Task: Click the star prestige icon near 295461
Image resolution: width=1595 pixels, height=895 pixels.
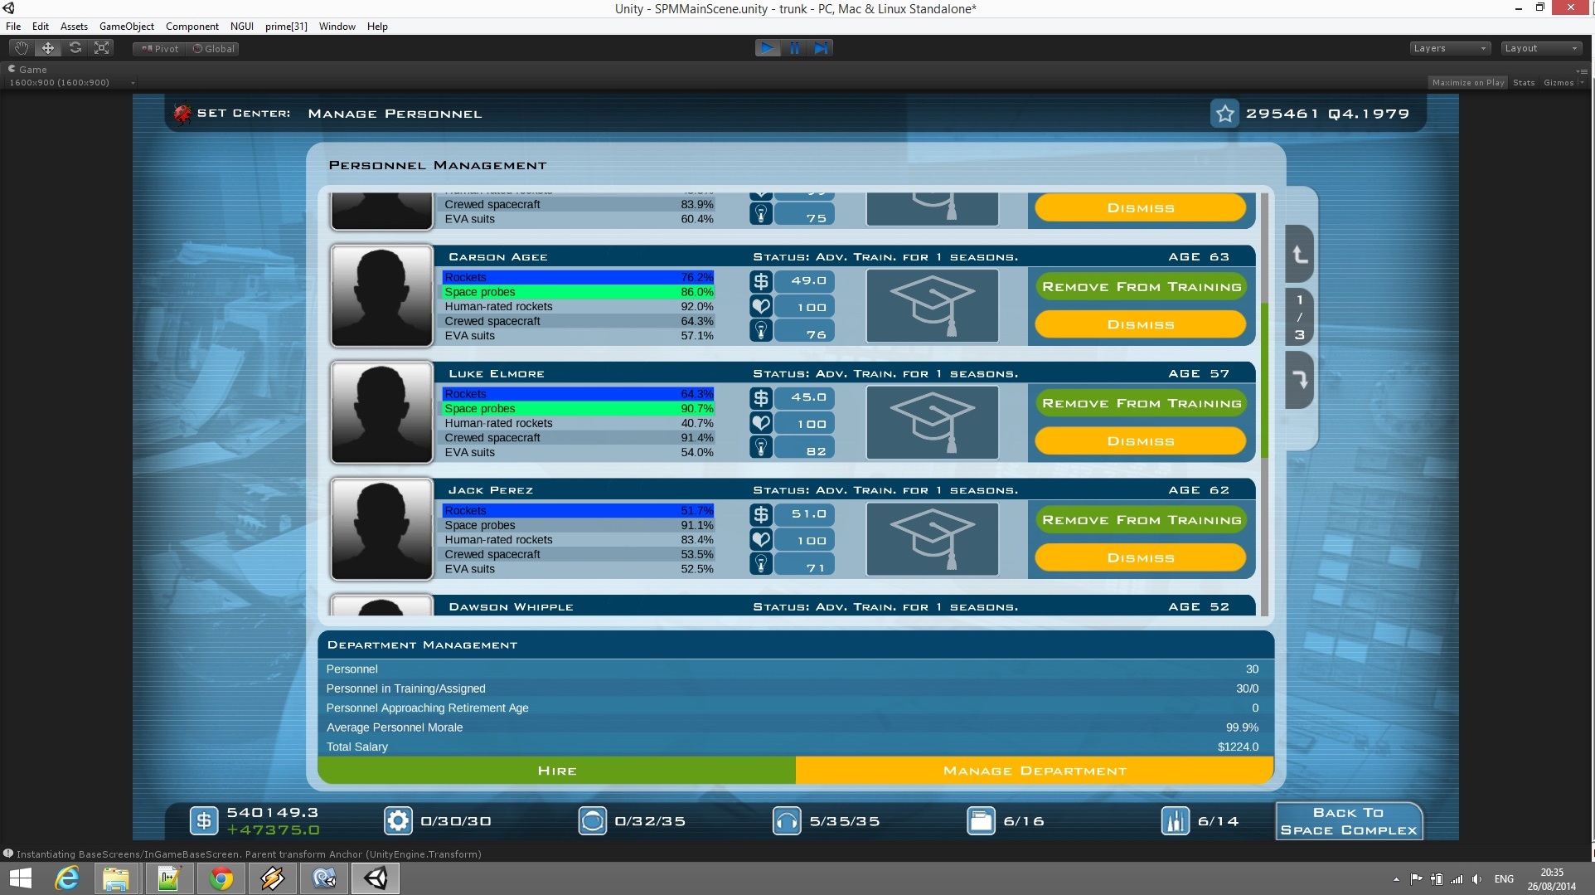Action: tap(1224, 114)
